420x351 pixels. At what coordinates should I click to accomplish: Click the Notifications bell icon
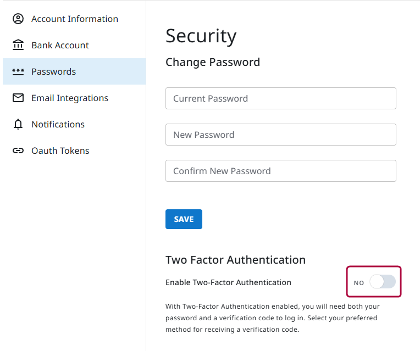tap(18, 124)
